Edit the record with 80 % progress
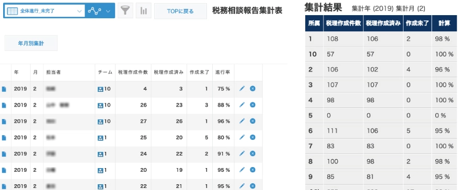Image resolution: width=461 pixels, height=190 pixels. pos(242,137)
